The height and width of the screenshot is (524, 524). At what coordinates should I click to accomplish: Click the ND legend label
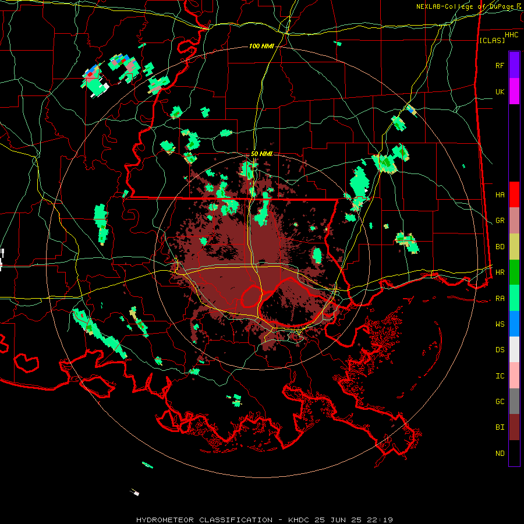500,454
